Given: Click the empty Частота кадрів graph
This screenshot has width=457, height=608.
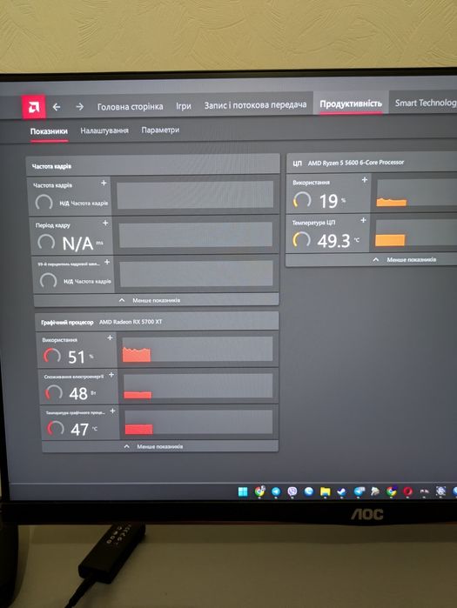Looking at the screenshot, I should [195, 194].
